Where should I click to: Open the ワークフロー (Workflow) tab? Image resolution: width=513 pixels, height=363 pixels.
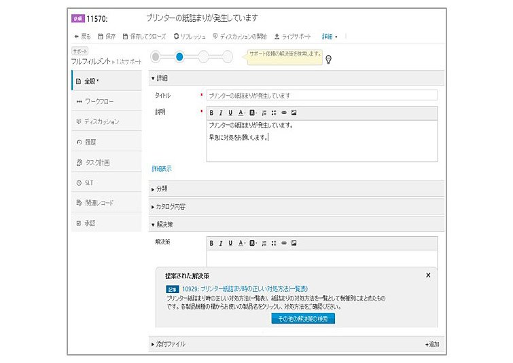coord(107,101)
